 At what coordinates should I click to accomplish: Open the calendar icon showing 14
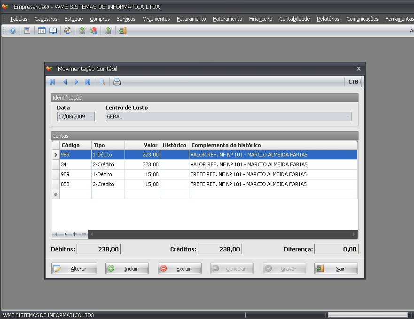click(x=41, y=31)
